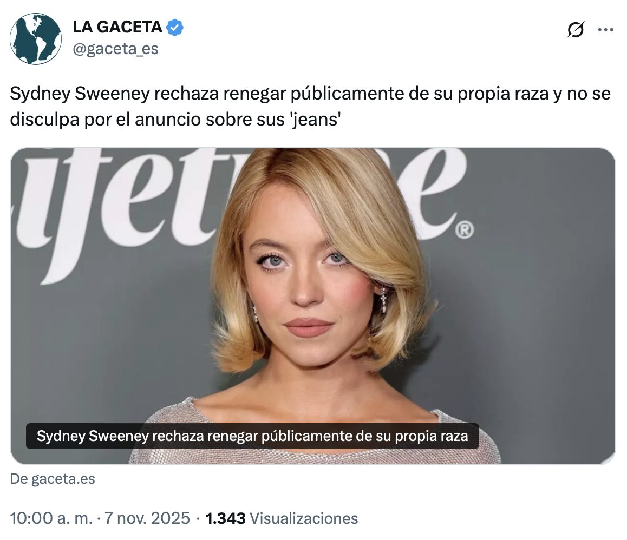Click the word raza in the tweet

point(528,94)
